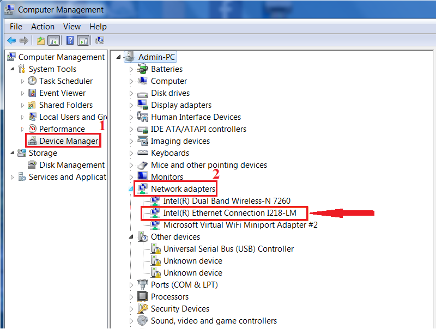
Task: Open the Action menu
Action: (43, 27)
